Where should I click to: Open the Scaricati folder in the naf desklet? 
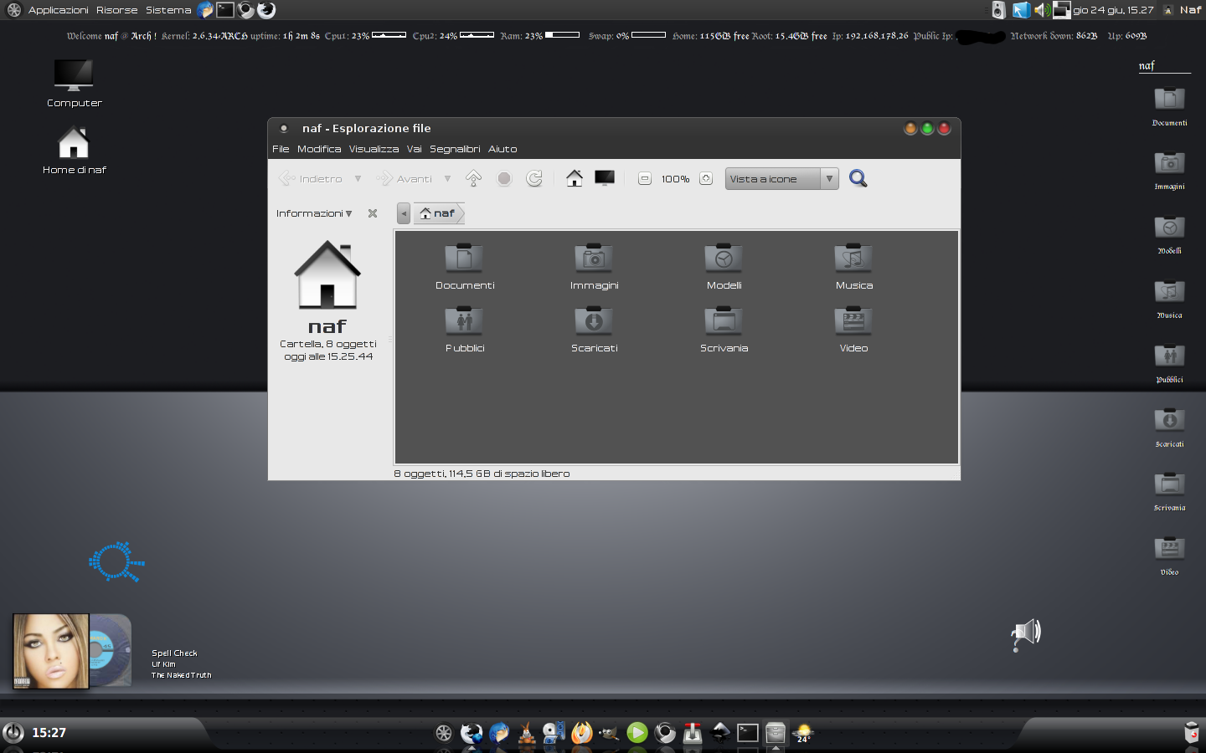click(x=1169, y=427)
